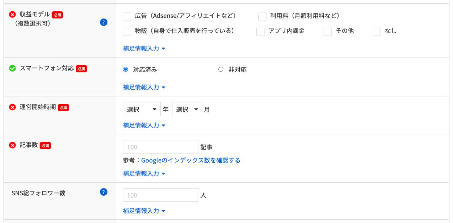The image size is (453, 223).
Task: Click red error icon next to 収益モデル
Action: click(x=12, y=15)
